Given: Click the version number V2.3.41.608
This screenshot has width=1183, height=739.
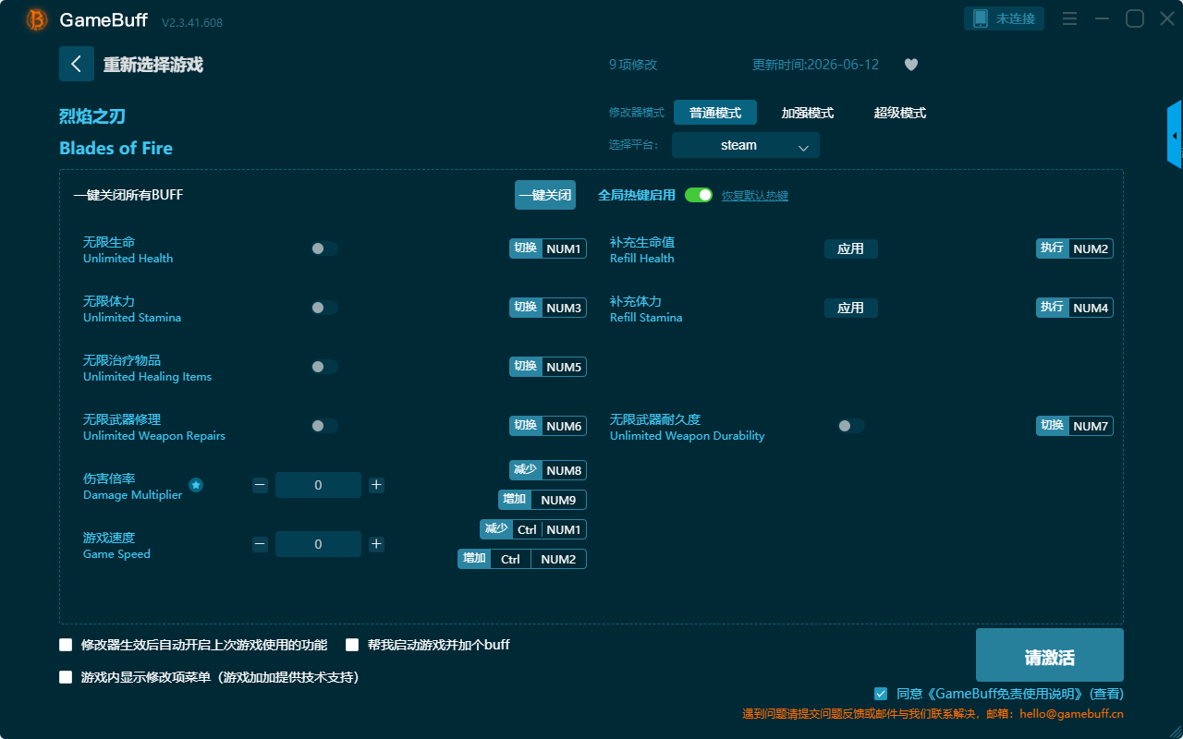Looking at the screenshot, I should click(x=192, y=22).
